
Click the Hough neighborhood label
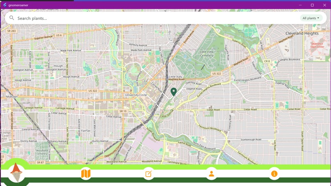pyautogui.click(x=58, y=66)
